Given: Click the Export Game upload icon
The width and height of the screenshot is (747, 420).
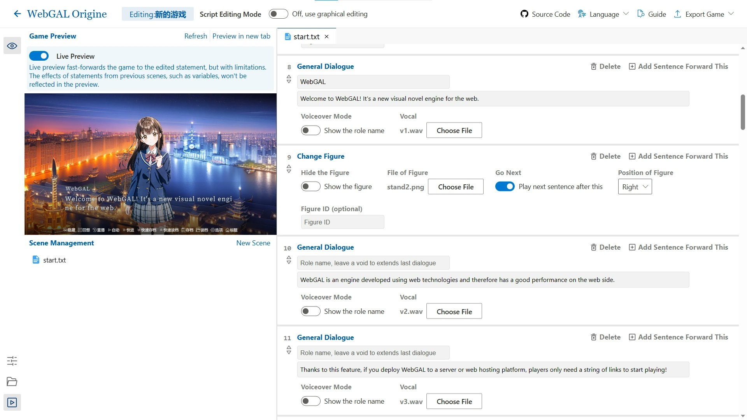Looking at the screenshot, I should coord(677,14).
